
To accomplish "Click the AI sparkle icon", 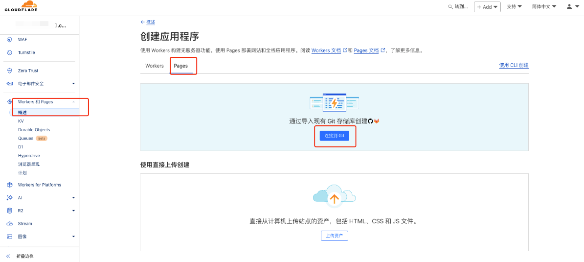I will point(10,197).
